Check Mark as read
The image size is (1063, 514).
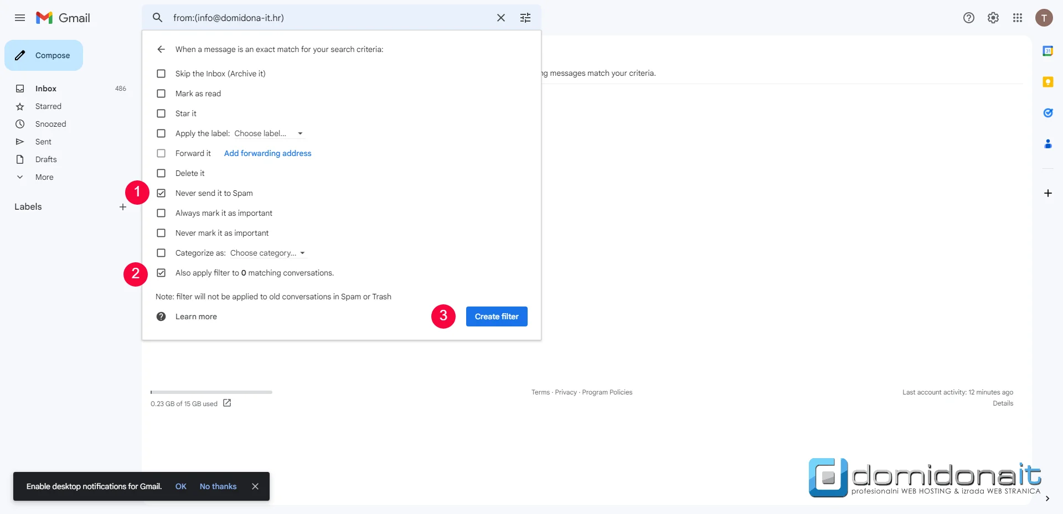click(161, 94)
